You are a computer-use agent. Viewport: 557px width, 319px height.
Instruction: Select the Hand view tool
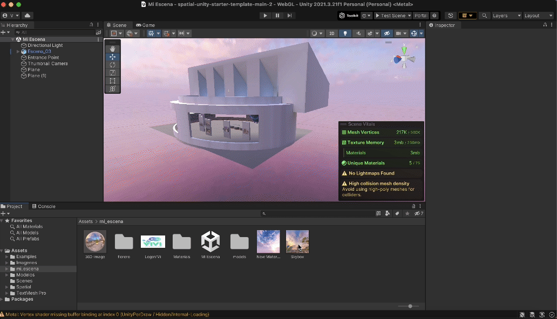point(112,49)
